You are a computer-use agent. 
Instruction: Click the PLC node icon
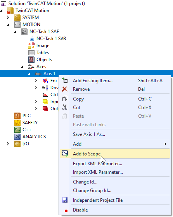point(17,116)
